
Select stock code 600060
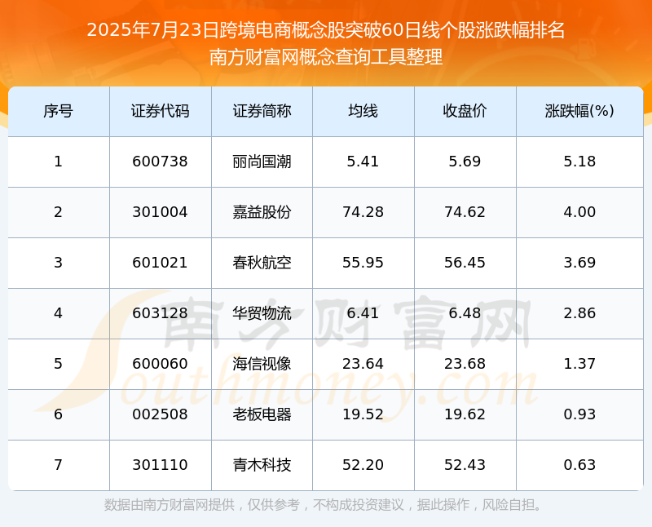point(160,364)
